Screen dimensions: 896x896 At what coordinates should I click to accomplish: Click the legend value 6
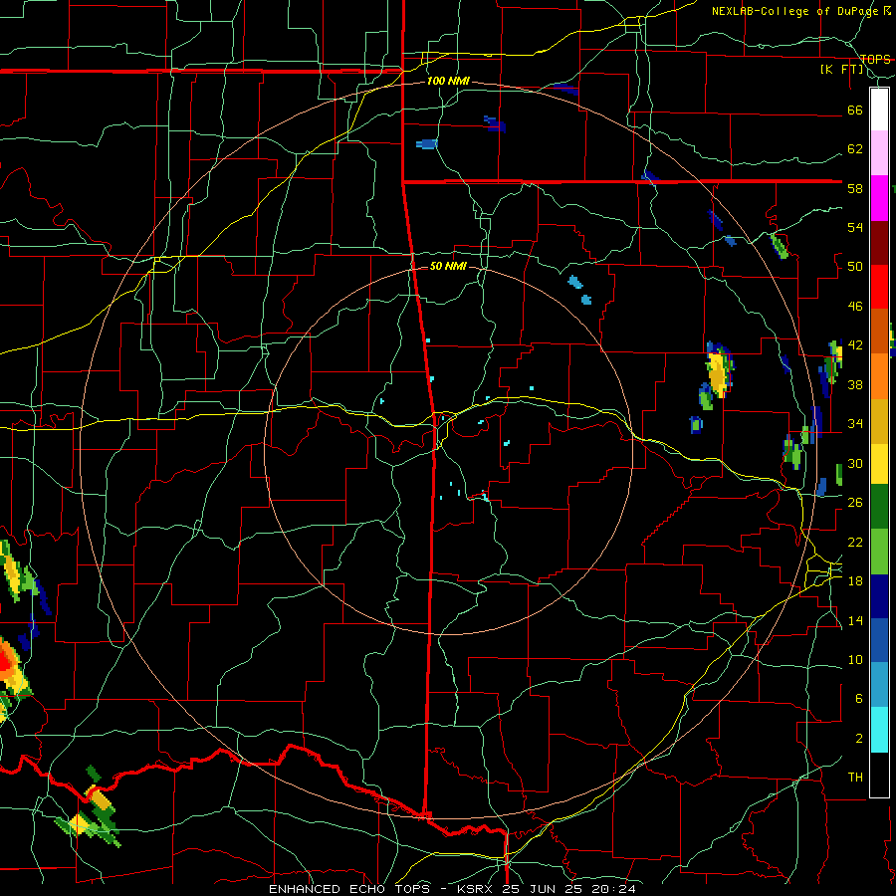click(858, 699)
